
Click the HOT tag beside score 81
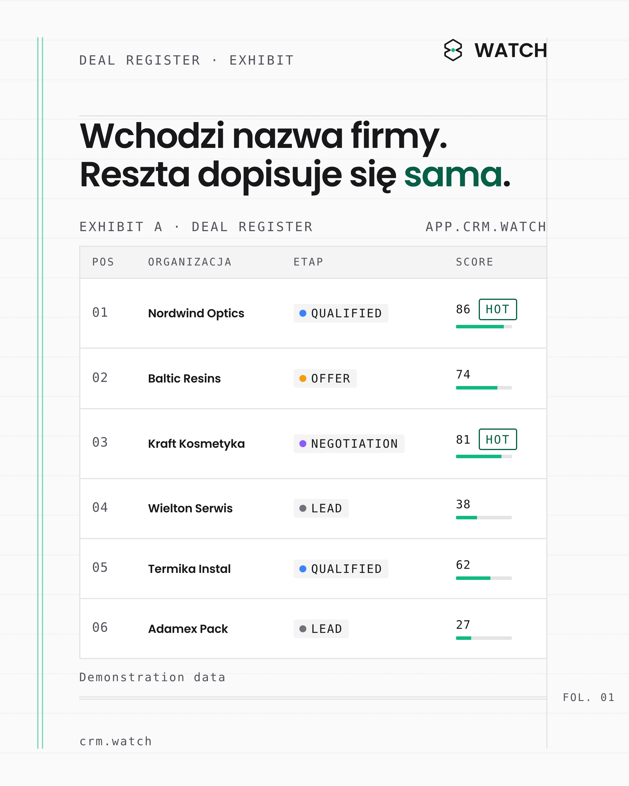(x=498, y=439)
